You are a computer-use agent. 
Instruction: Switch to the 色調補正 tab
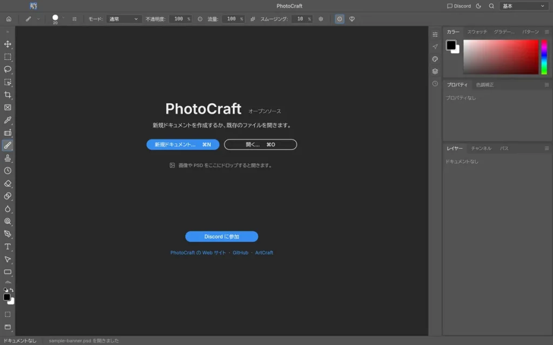(x=485, y=85)
